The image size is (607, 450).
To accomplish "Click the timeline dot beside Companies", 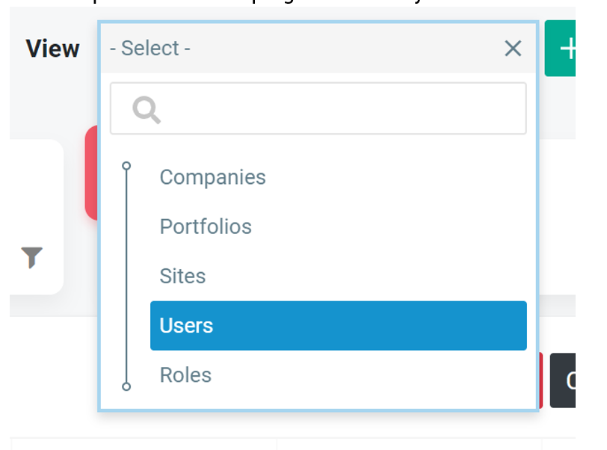I will pyautogui.click(x=126, y=165).
